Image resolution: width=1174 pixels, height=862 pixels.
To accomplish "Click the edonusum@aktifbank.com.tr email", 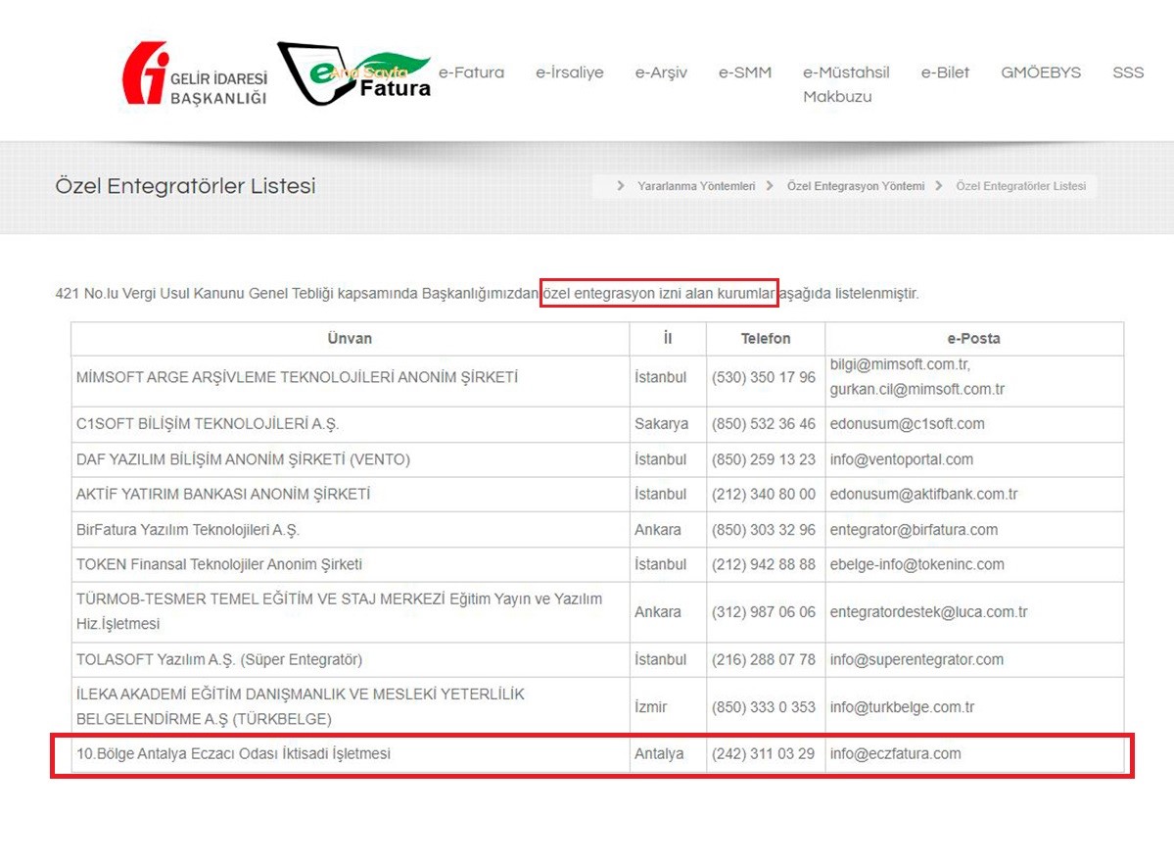I will pos(923,495).
